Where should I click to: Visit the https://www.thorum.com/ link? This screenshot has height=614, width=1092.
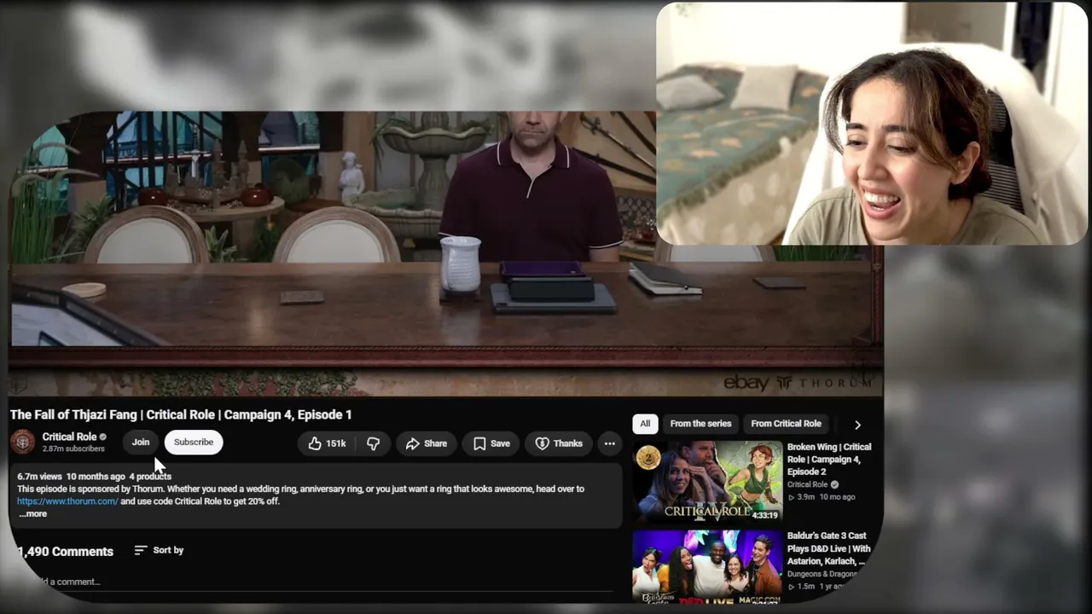click(67, 501)
